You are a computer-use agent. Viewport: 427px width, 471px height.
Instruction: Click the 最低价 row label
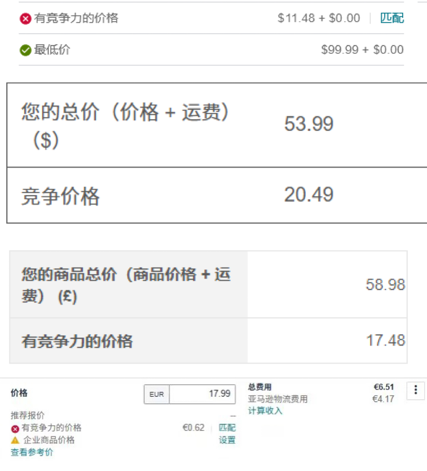(52, 50)
